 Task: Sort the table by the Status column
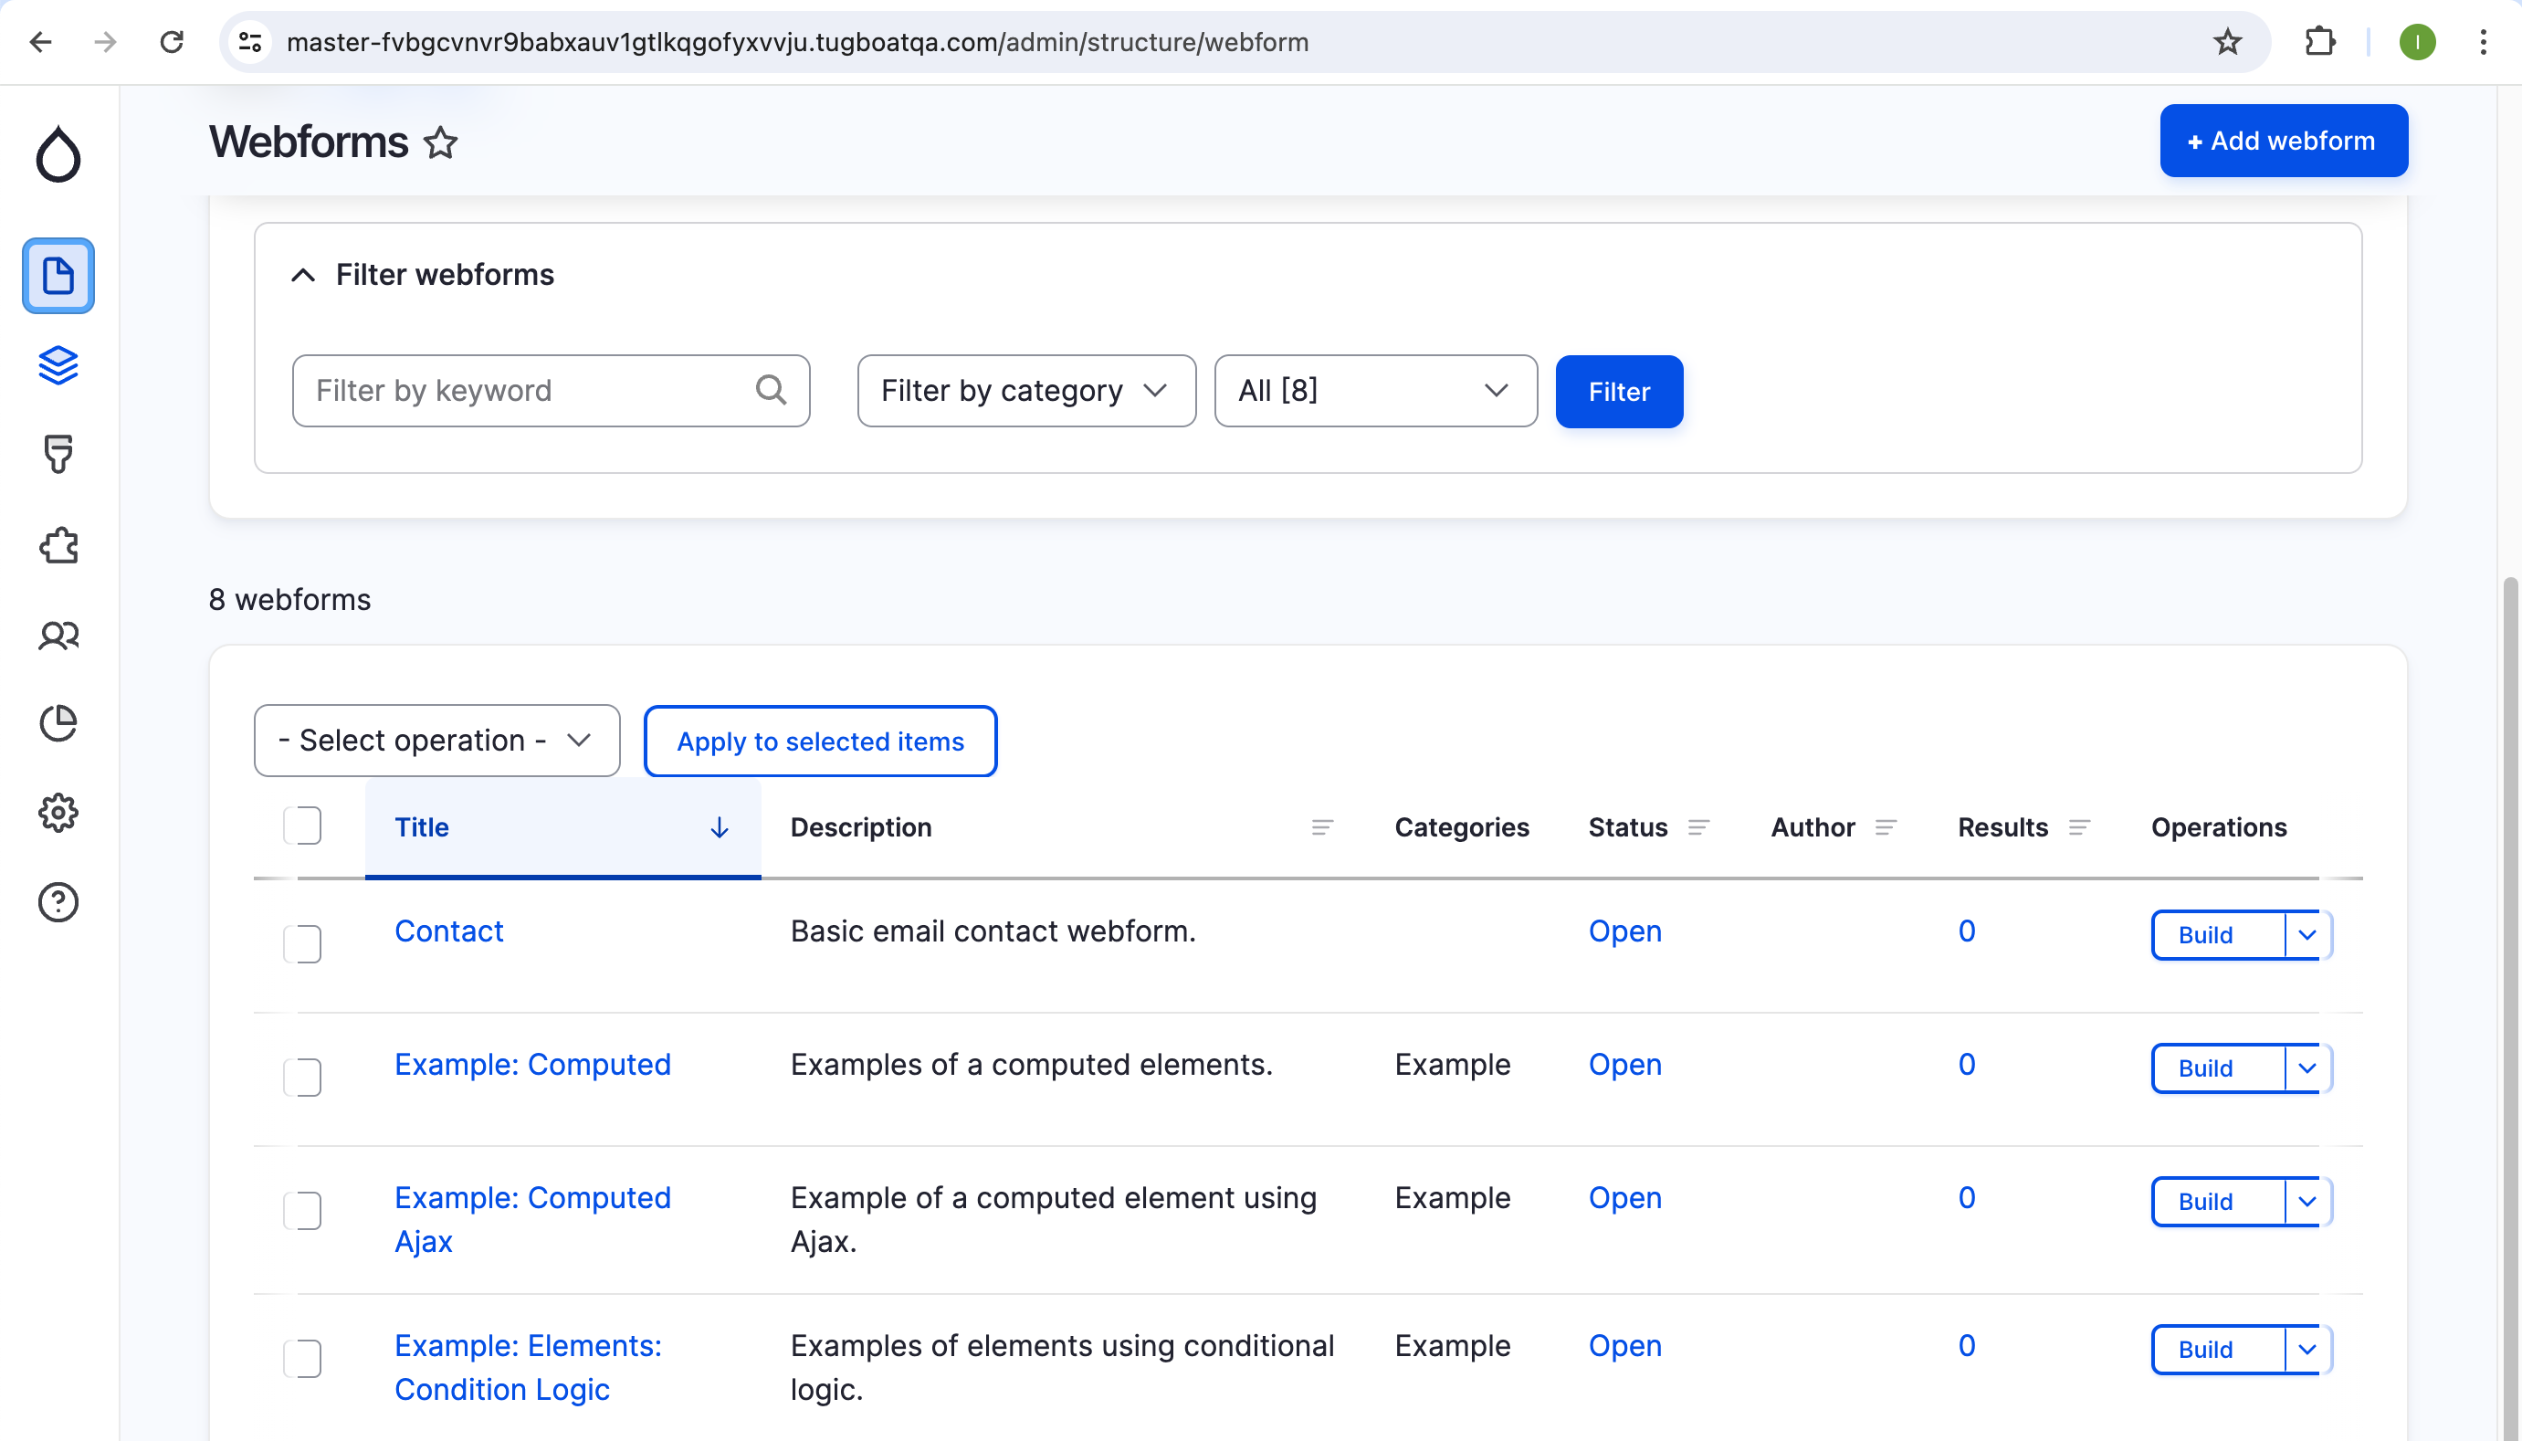coord(1627,827)
